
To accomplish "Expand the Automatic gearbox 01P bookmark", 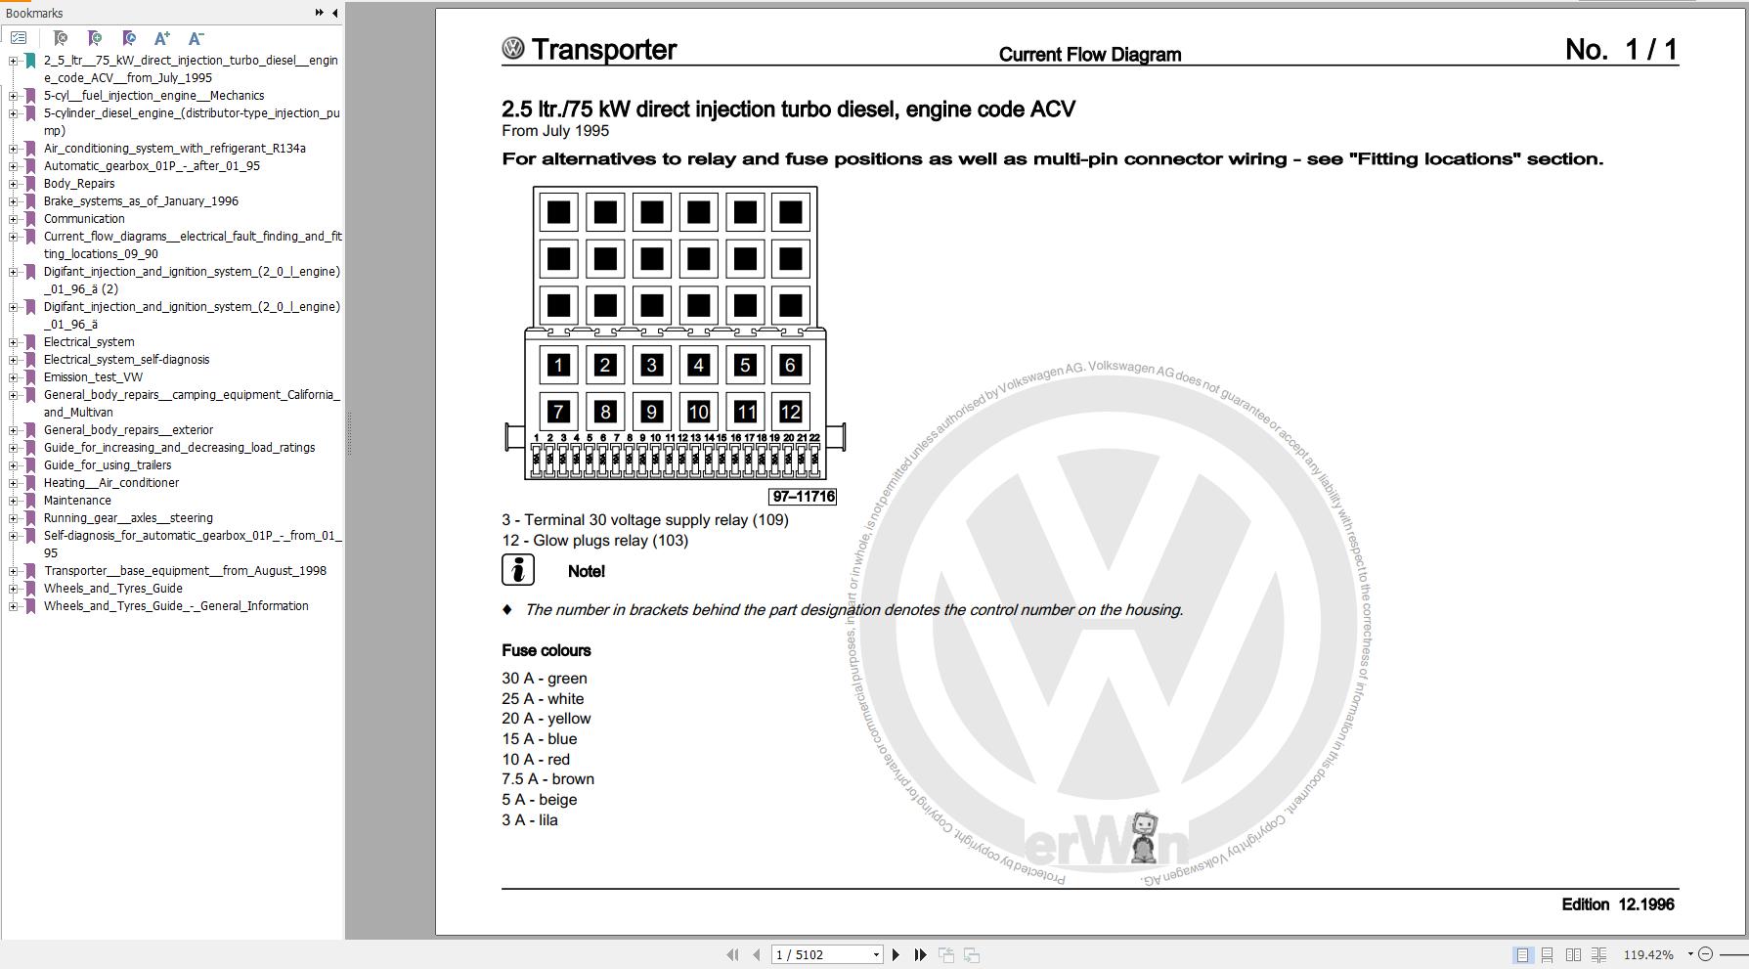I will 13,166.
